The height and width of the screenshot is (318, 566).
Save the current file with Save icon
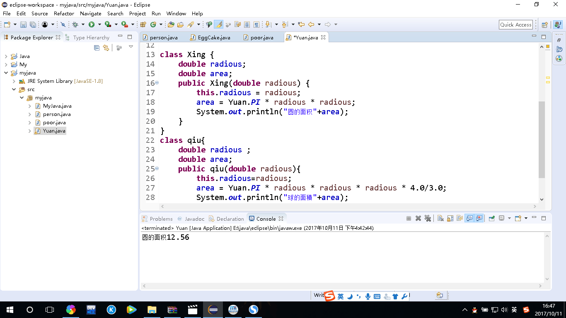point(23,24)
